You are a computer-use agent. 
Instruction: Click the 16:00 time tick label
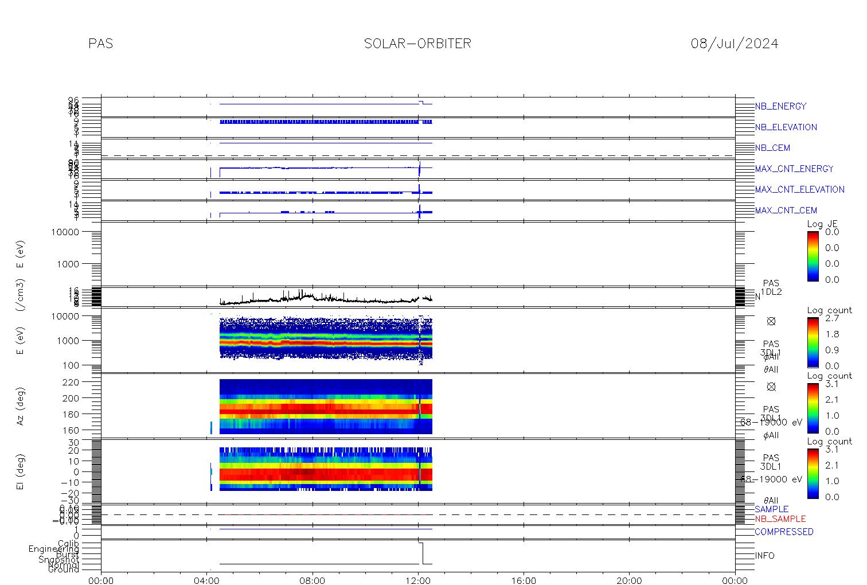pos(524,580)
